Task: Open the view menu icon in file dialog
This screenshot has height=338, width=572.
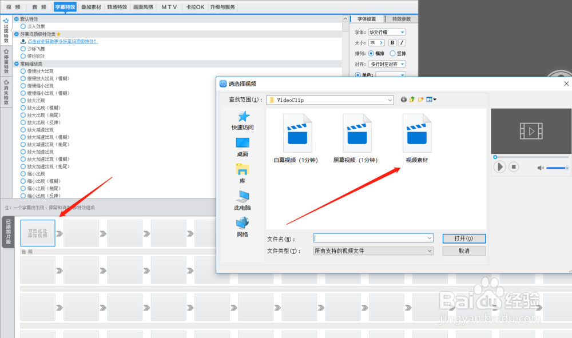Action: [431, 100]
